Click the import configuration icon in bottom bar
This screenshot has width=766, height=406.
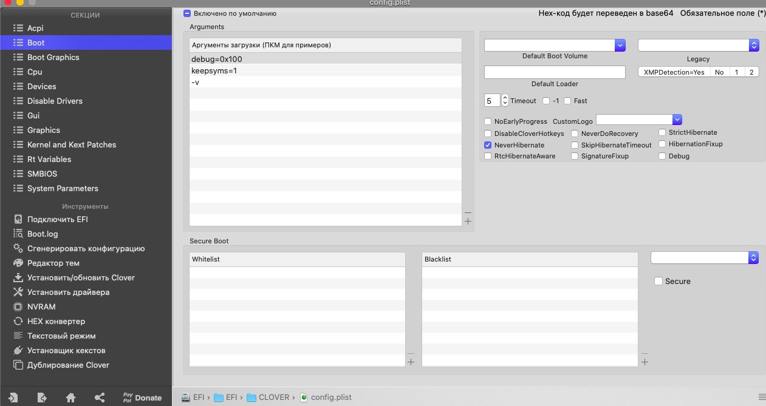(13, 398)
